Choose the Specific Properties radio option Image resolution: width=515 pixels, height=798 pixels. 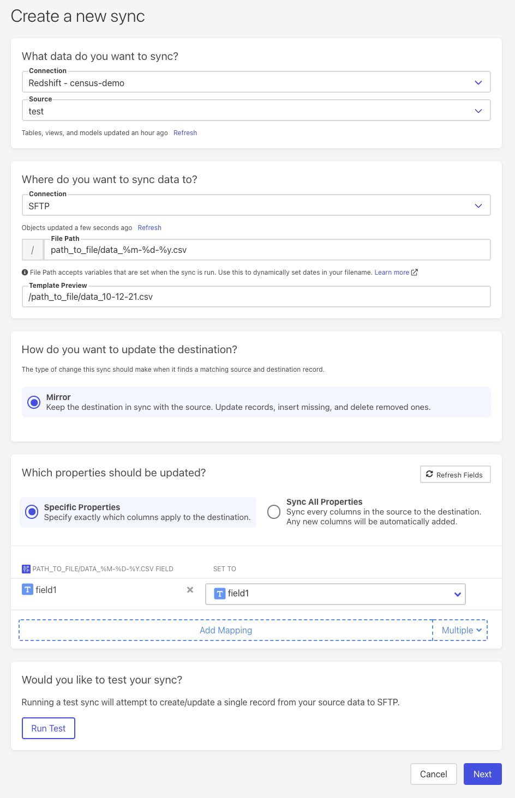(x=32, y=512)
